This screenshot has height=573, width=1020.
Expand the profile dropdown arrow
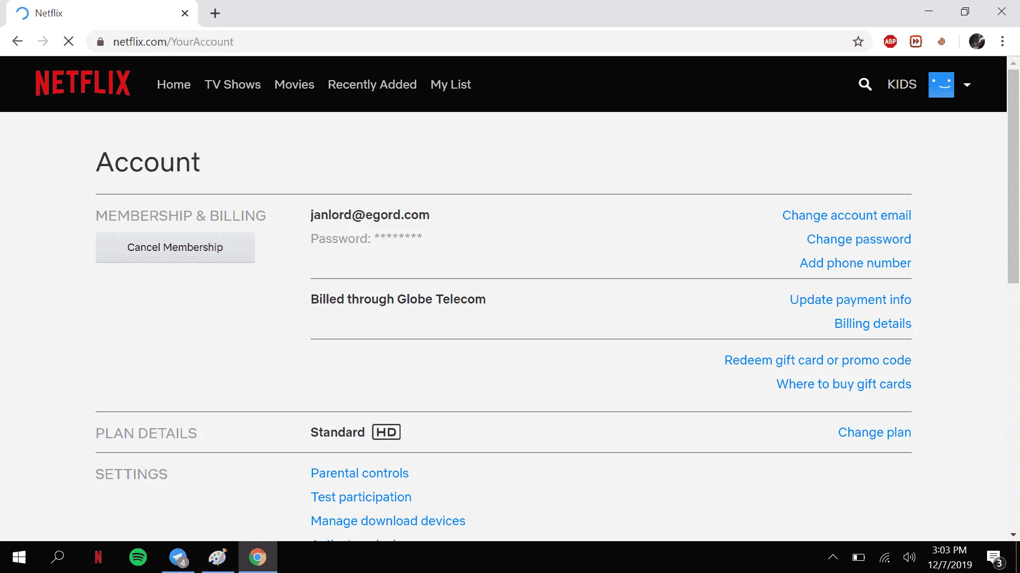pos(967,85)
